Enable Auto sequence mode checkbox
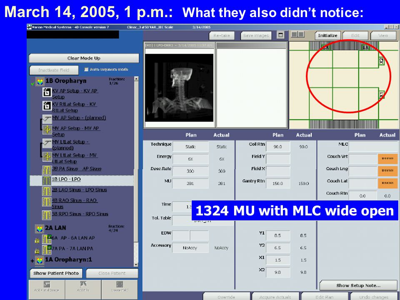 (86, 69)
